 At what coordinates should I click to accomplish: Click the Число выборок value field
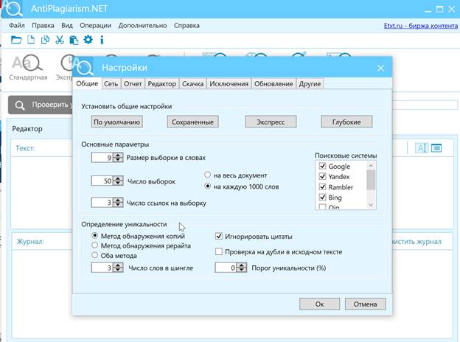click(102, 181)
